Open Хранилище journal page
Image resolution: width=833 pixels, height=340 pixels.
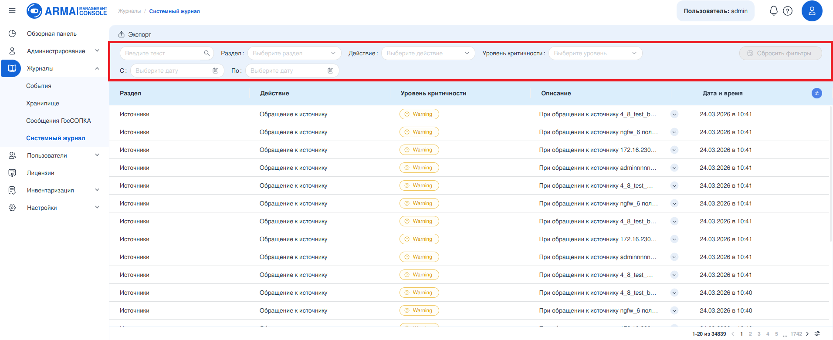(x=43, y=103)
